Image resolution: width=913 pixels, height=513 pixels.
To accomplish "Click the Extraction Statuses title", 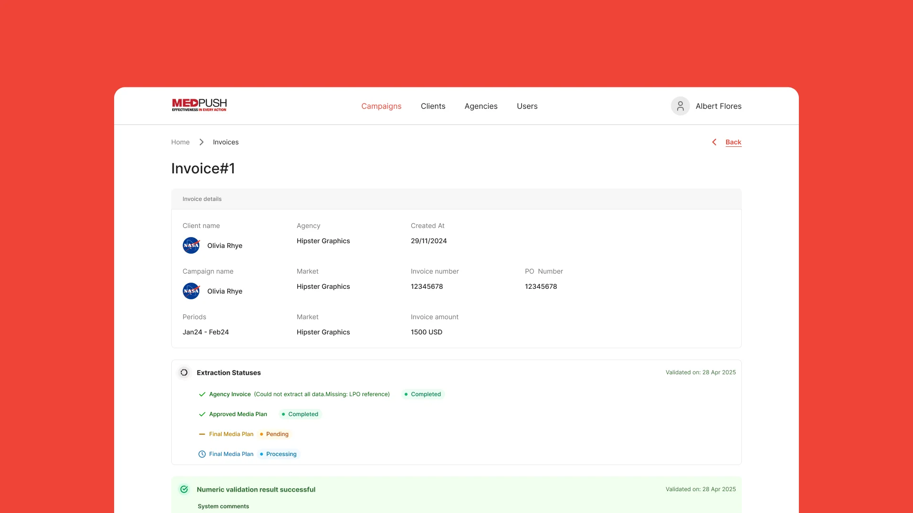I will click(229, 373).
